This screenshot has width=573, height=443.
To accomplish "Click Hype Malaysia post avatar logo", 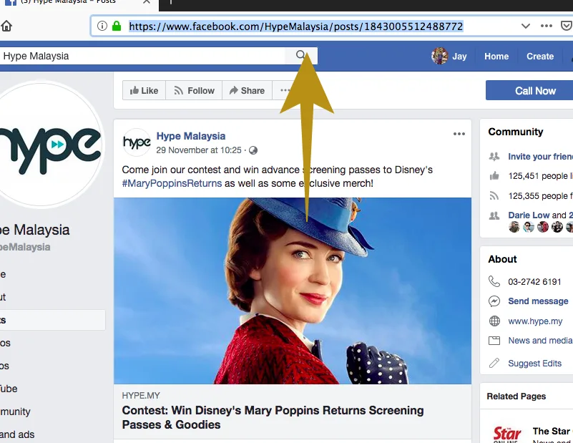I will (x=137, y=142).
